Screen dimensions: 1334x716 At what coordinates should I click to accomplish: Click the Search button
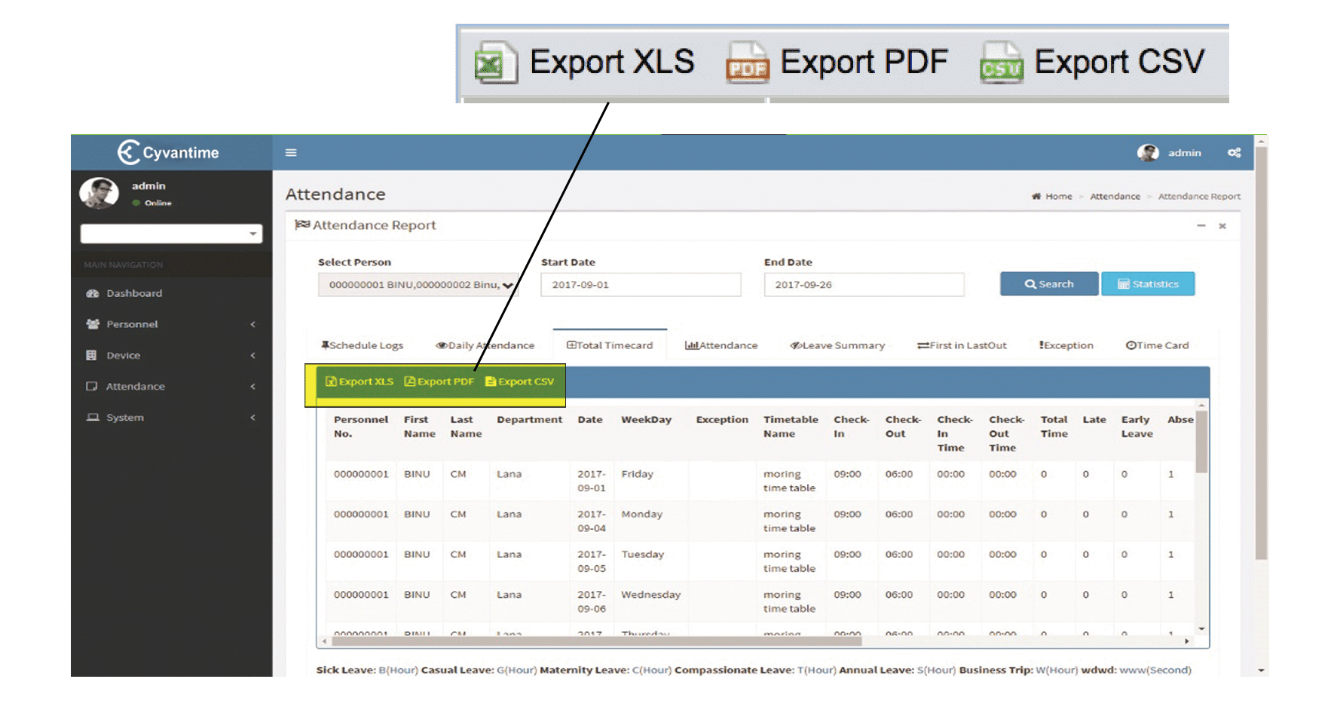point(1048,284)
